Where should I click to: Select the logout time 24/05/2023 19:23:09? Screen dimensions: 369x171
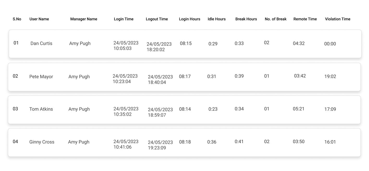(160, 145)
